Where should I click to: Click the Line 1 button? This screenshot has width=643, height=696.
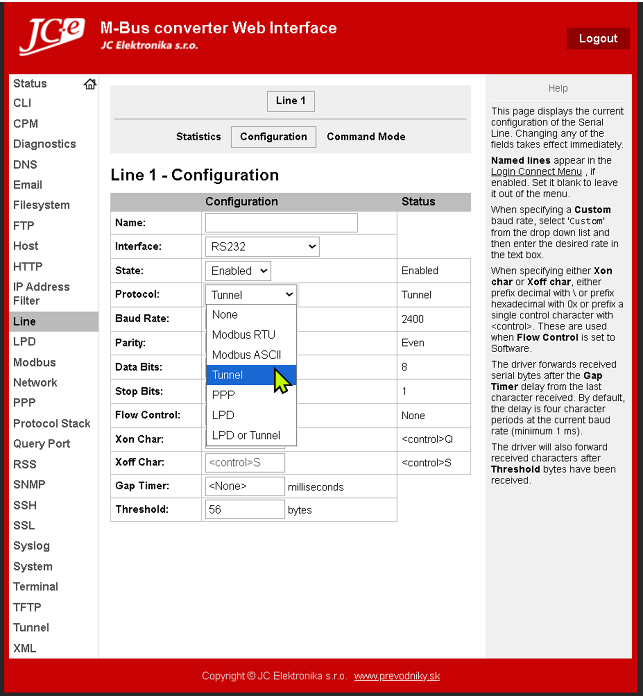(x=291, y=101)
